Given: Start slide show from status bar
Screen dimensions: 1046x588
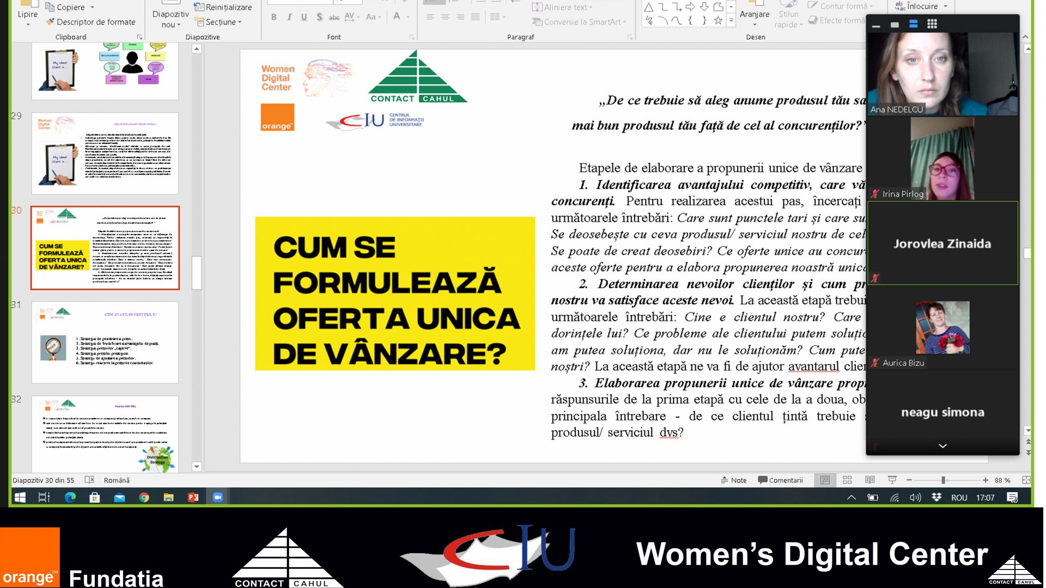Looking at the screenshot, I should 892,480.
